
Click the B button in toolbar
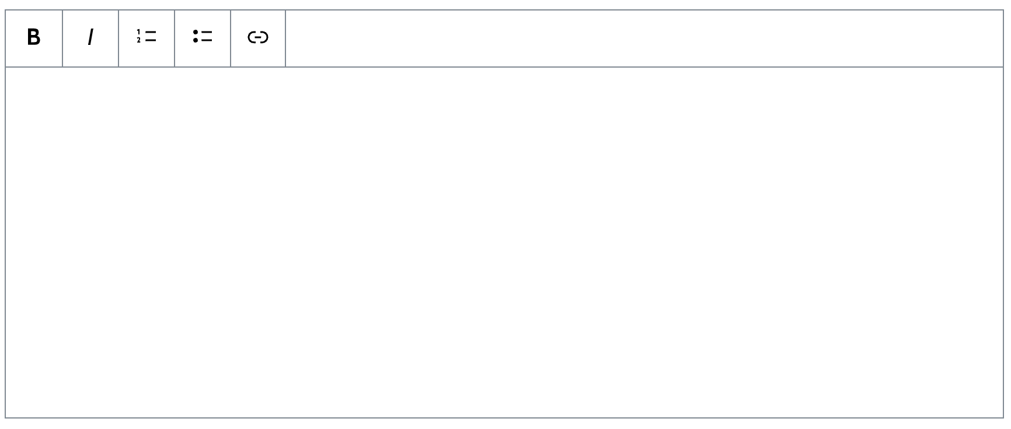click(34, 38)
